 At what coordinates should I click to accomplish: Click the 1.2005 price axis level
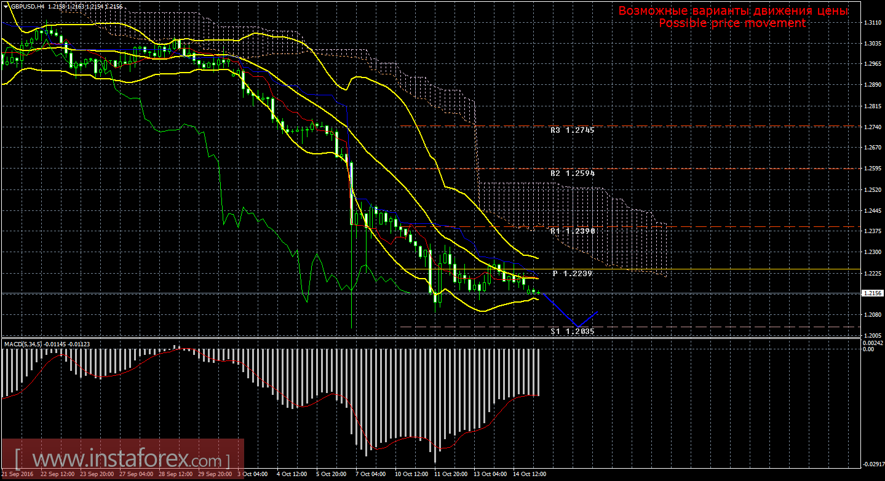(871, 336)
